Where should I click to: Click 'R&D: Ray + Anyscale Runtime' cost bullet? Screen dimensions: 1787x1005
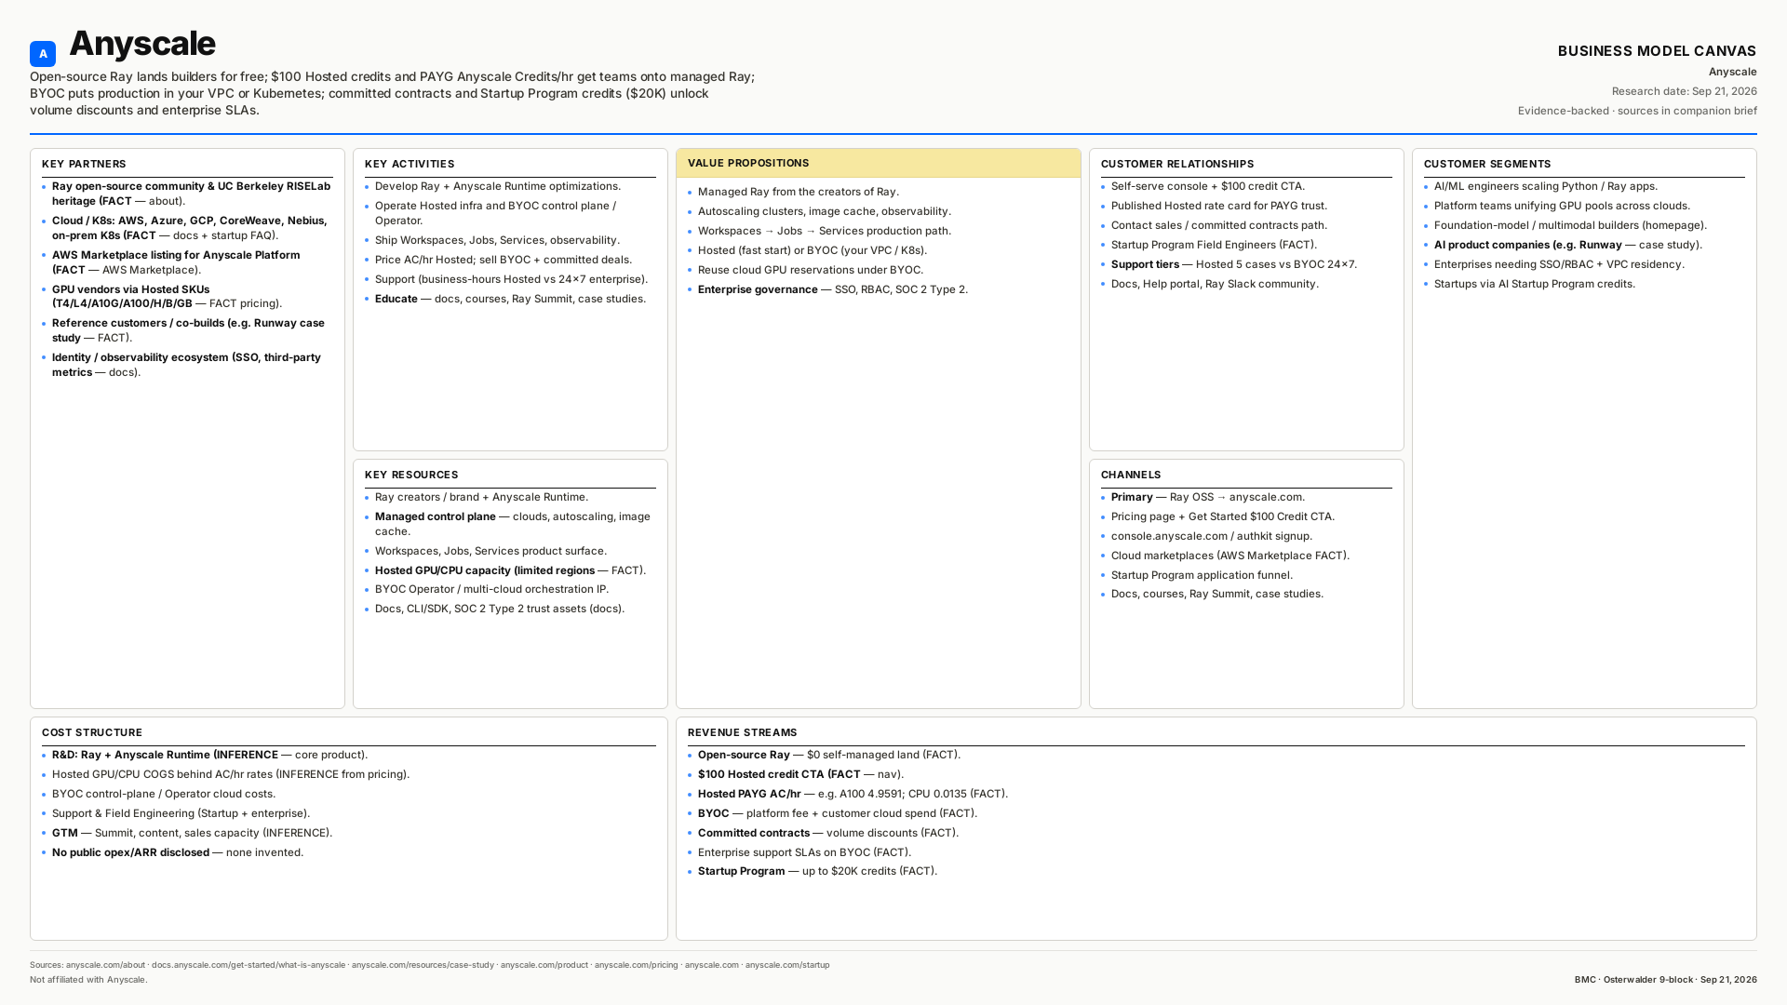209,755
